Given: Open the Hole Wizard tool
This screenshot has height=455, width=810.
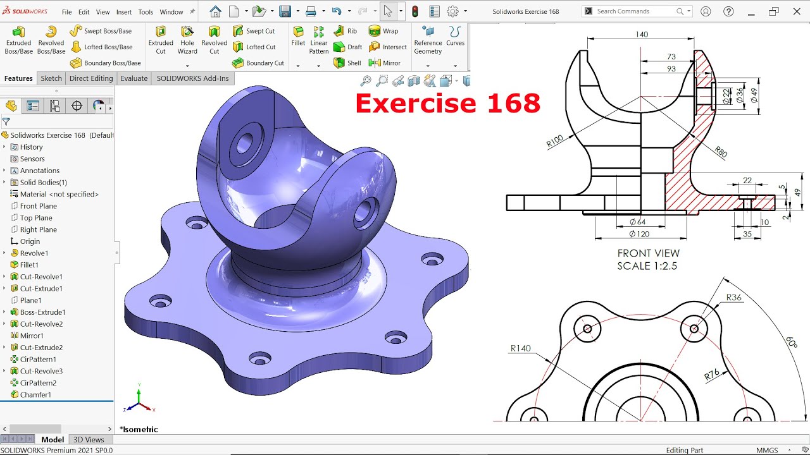Looking at the screenshot, I should [x=187, y=40].
